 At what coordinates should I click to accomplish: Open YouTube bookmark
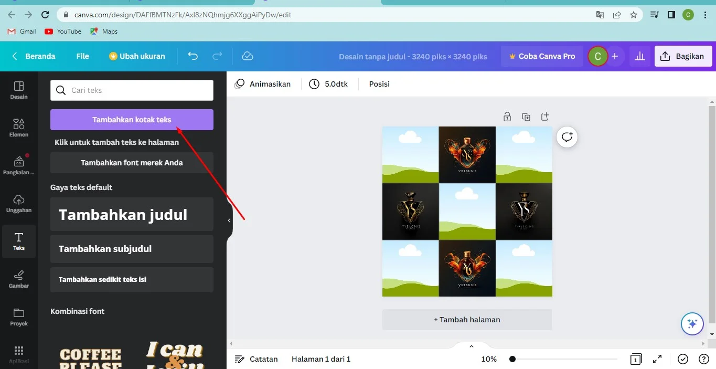coord(63,31)
